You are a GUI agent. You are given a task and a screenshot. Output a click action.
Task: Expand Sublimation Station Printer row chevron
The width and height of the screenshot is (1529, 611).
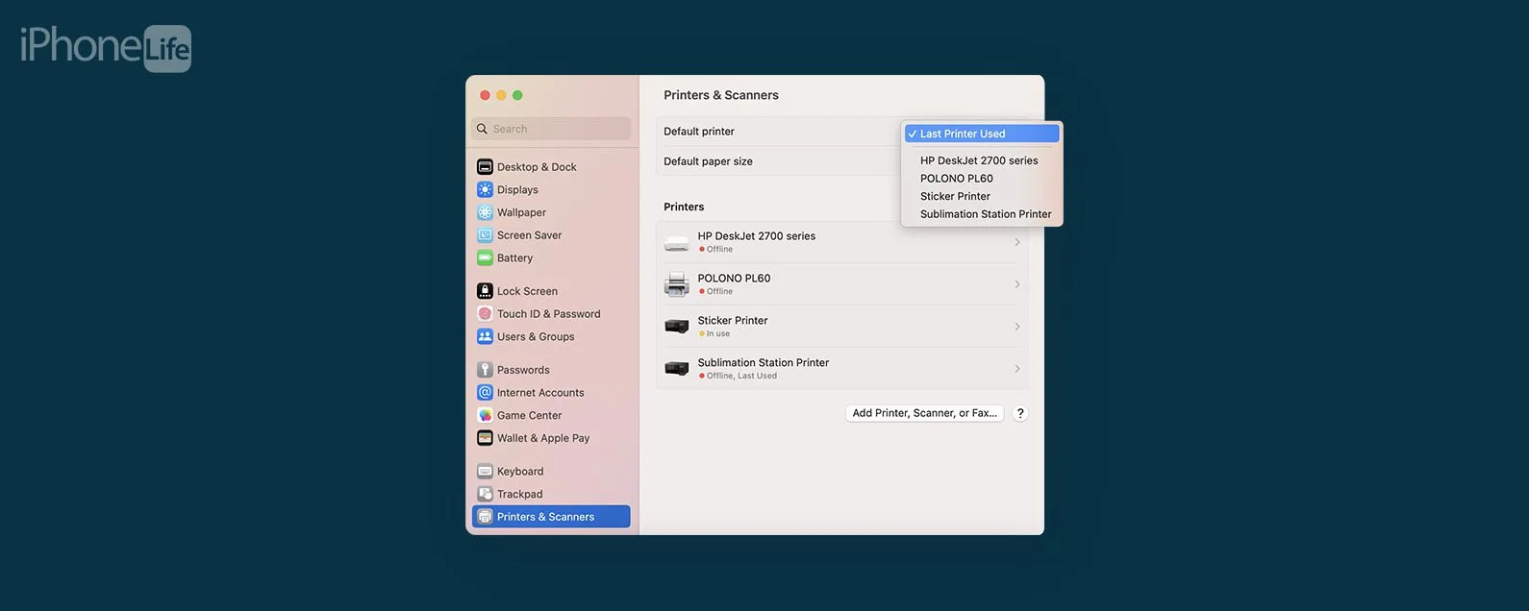click(1017, 369)
